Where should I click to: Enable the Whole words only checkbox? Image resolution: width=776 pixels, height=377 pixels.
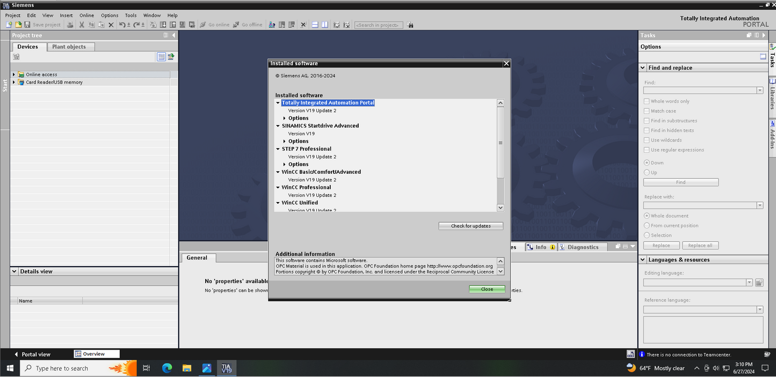(x=647, y=101)
